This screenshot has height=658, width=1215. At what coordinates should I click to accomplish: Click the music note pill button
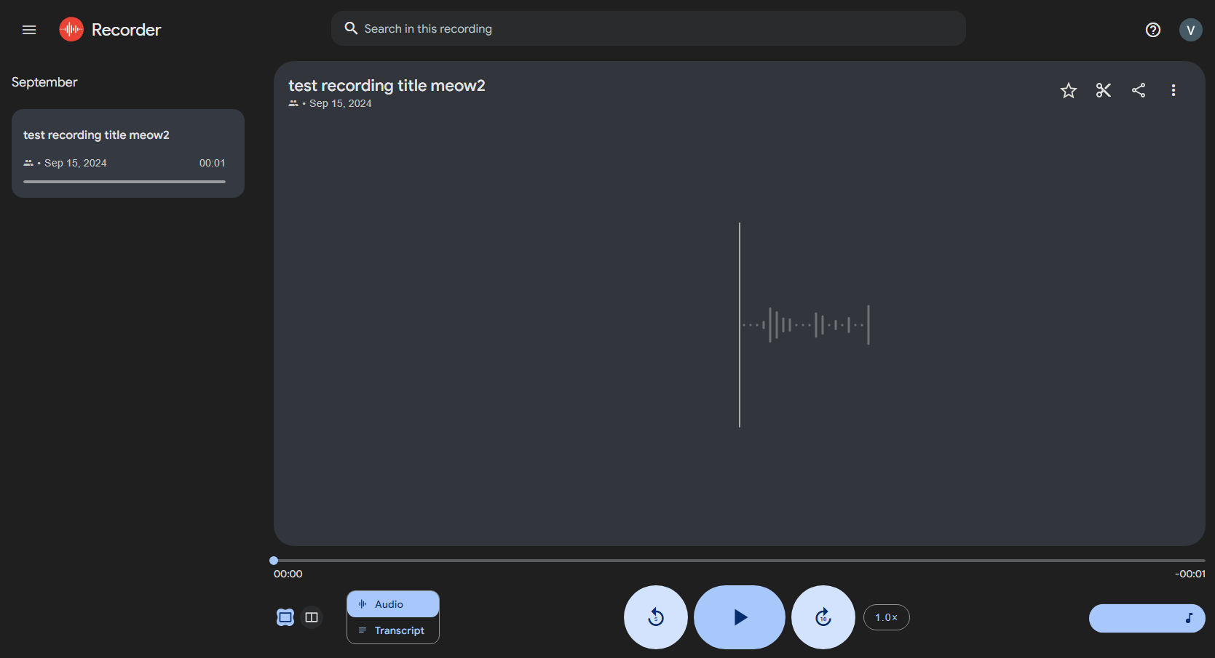click(1147, 618)
